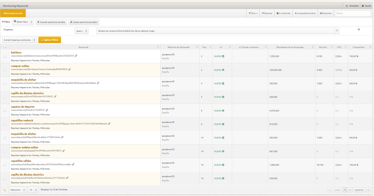Check the batidora row checkbox
The height and width of the screenshot is (196, 374).
click(5, 56)
